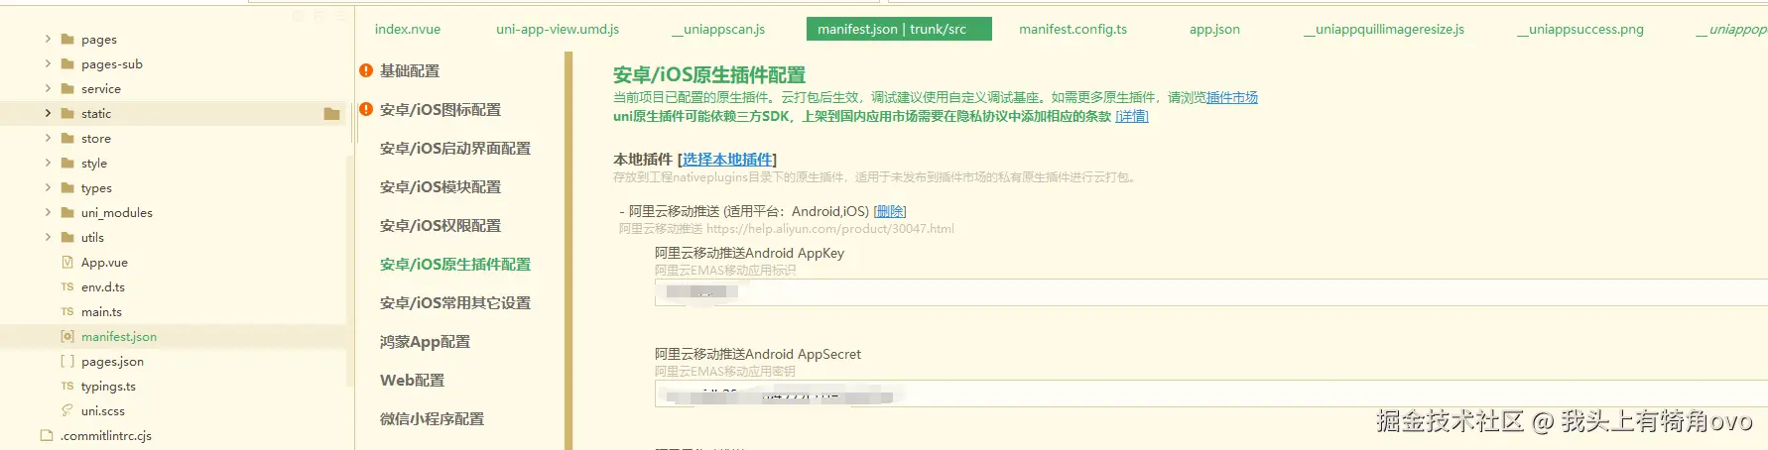This screenshot has height=450, width=1768.
Task: Open the 基础配置 settings section
Action: pyautogui.click(x=410, y=70)
